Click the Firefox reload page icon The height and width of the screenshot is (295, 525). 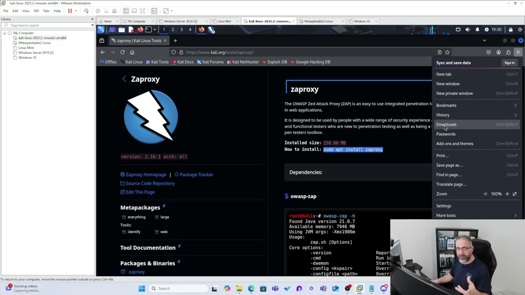pyautogui.click(x=122, y=52)
